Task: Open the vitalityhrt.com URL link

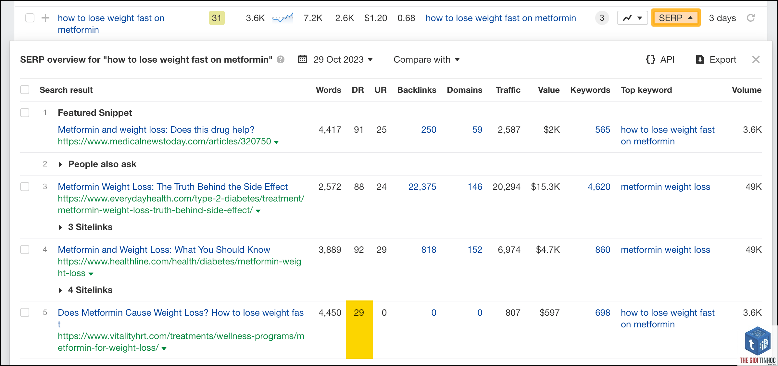Action: 181,342
